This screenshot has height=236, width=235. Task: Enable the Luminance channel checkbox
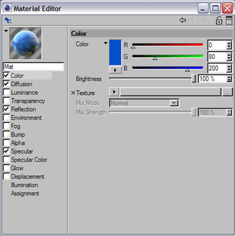pyautogui.click(x=6, y=92)
